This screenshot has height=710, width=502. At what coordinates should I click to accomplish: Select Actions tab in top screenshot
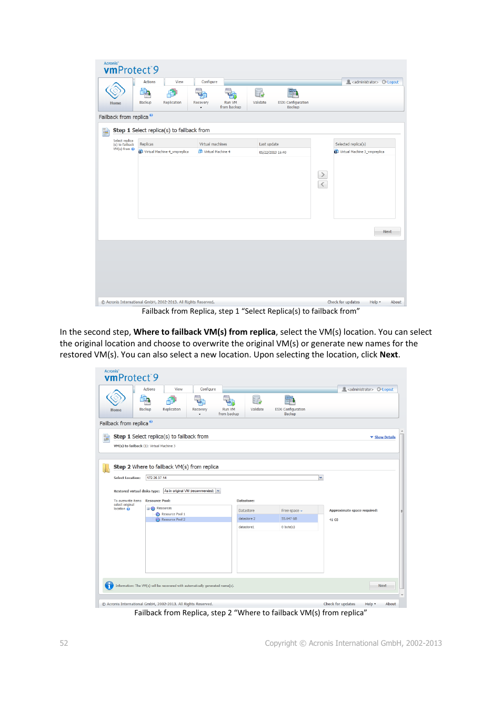149,82
